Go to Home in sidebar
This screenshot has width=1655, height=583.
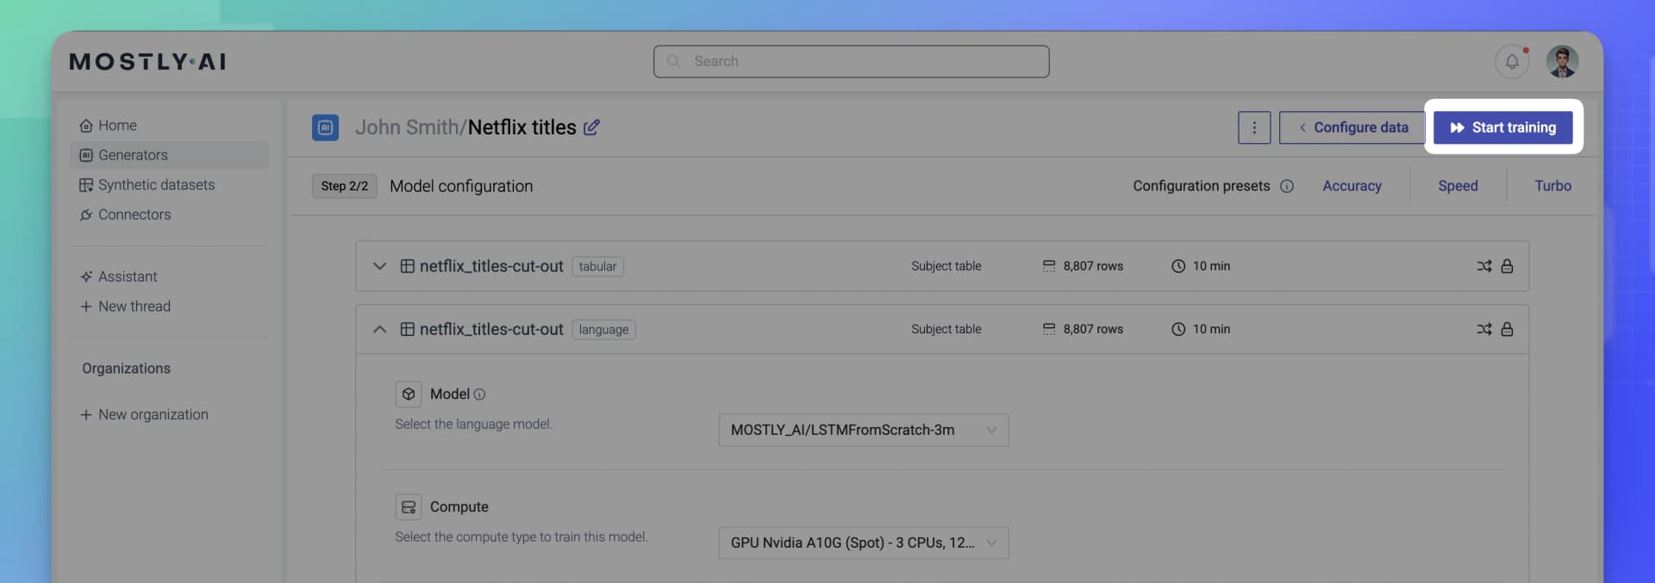(169, 126)
